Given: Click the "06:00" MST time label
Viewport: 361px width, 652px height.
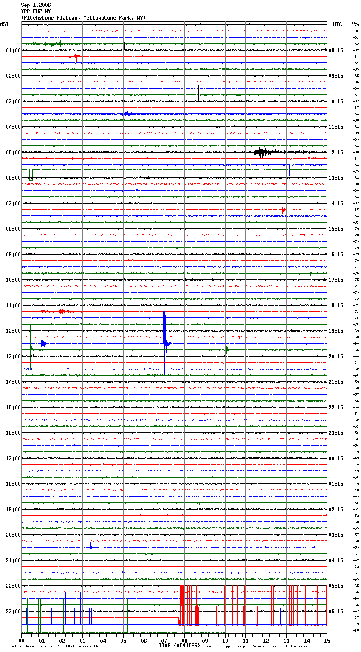Looking at the screenshot, I should (13, 178).
